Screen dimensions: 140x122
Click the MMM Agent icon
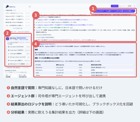tap(9, 64)
